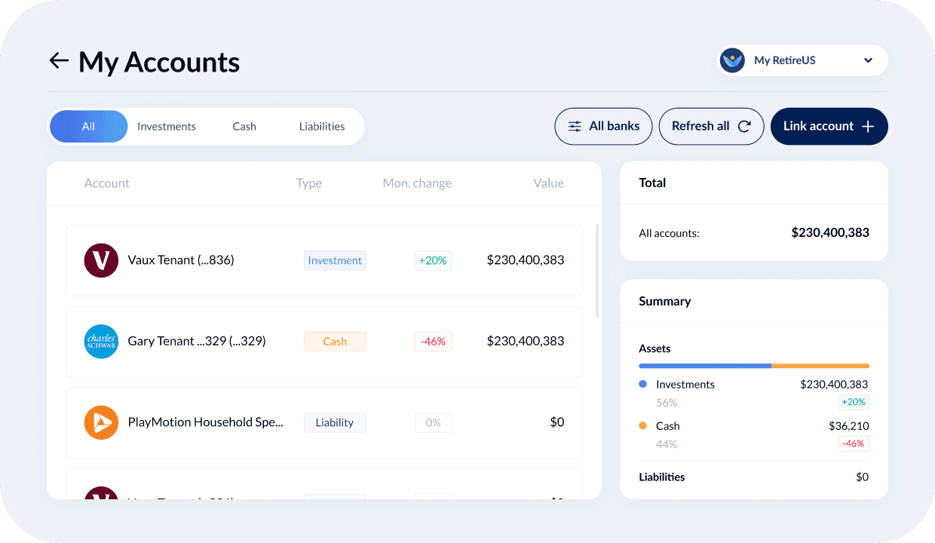Click the My RetireUS profile avatar icon
This screenshot has height=543, width=935.
[x=732, y=60]
